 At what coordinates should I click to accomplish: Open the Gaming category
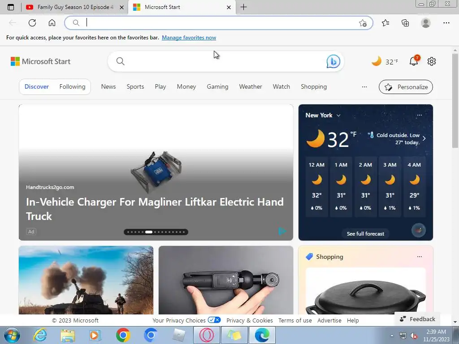pyautogui.click(x=217, y=86)
